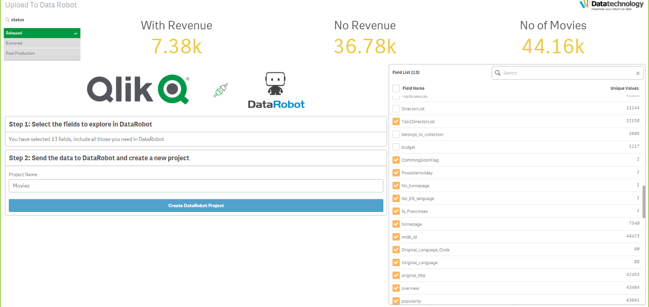The image size is (649, 307).
Task: Click the 'You have selected 13 fields' text
Action: (86, 139)
